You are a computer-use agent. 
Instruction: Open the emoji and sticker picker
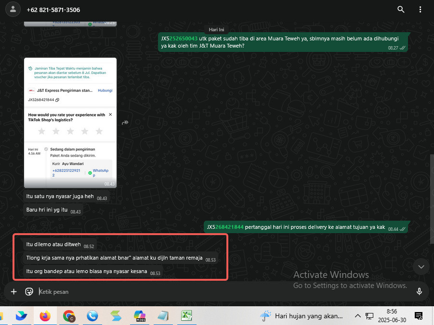(x=29, y=291)
